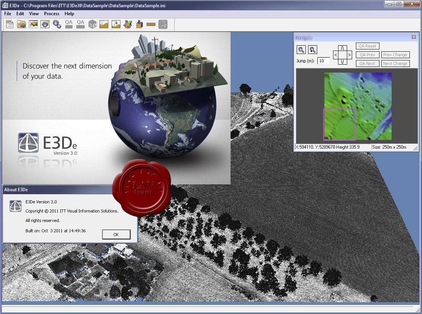Minimize the E3De window

tap(389, 4)
